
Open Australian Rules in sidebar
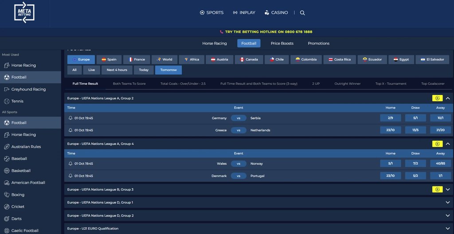31,147
